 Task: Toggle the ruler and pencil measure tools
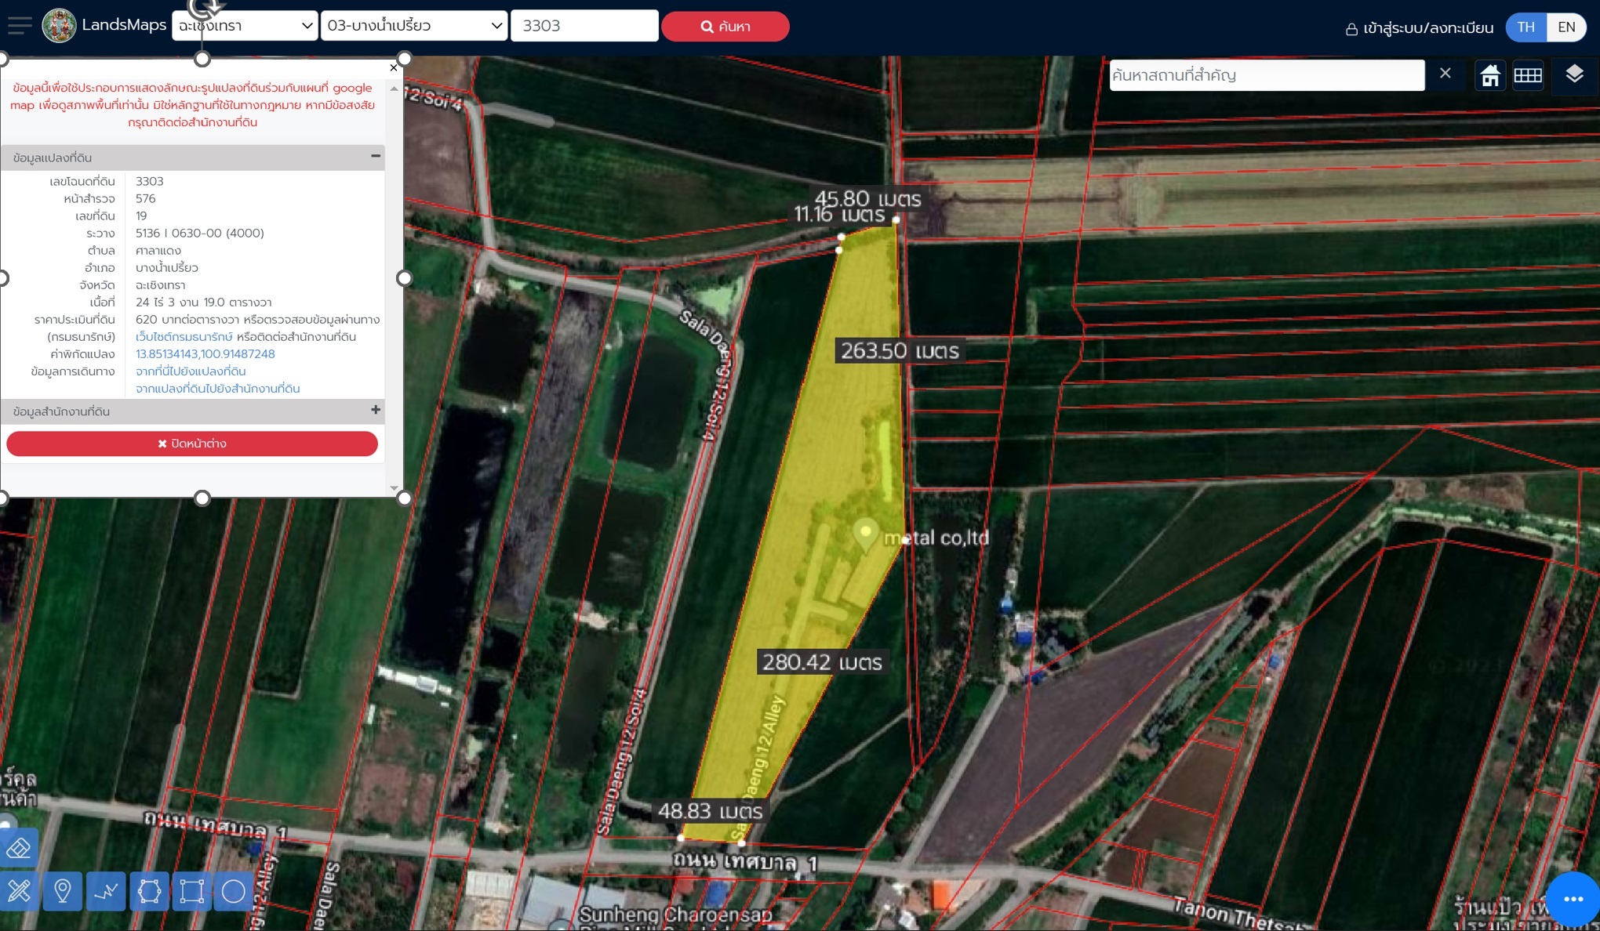coord(19,891)
